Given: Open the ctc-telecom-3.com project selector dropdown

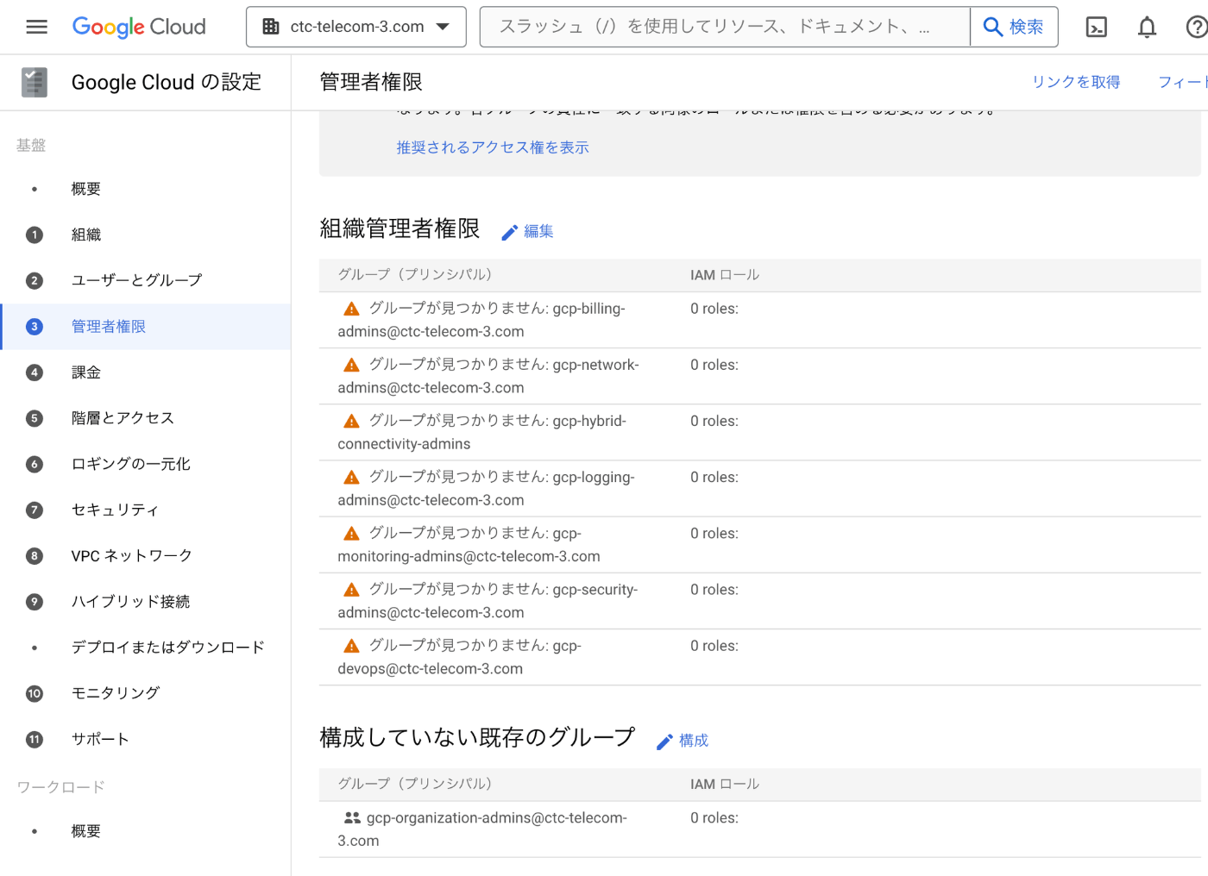Looking at the screenshot, I should click(x=356, y=27).
